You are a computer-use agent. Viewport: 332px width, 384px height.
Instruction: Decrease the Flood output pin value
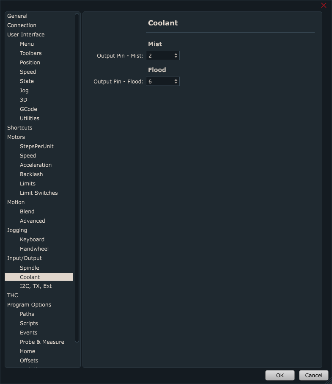(176, 83)
